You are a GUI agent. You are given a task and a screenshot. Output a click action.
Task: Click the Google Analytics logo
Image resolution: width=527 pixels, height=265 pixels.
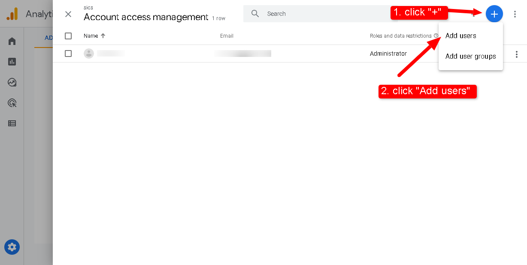click(x=12, y=14)
